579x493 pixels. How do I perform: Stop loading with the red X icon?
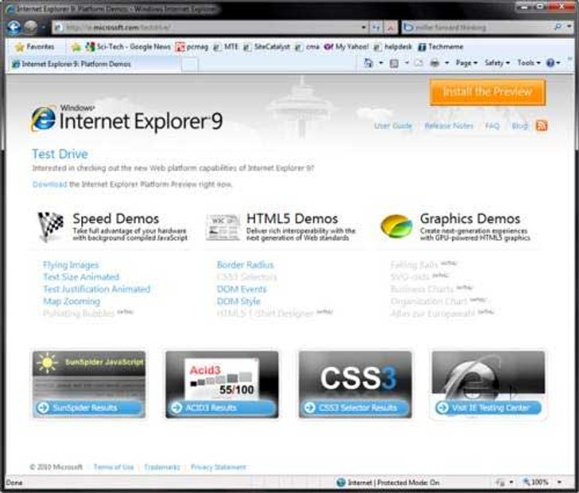(391, 27)
